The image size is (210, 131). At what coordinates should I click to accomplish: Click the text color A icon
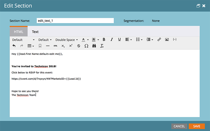point(83,40)
